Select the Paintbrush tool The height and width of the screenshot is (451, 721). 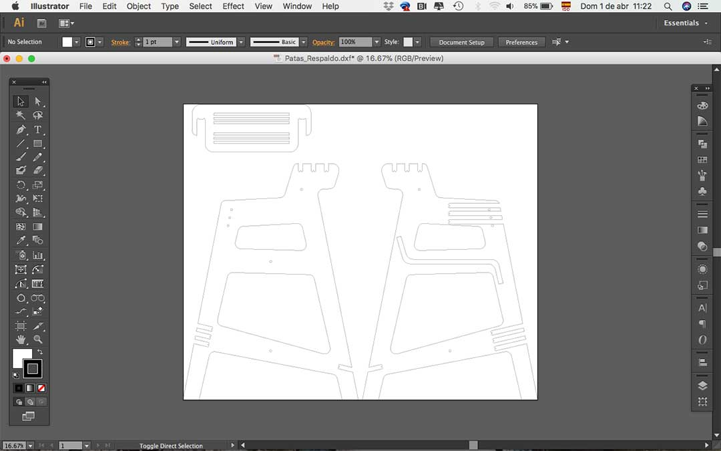tap(21, 157)
